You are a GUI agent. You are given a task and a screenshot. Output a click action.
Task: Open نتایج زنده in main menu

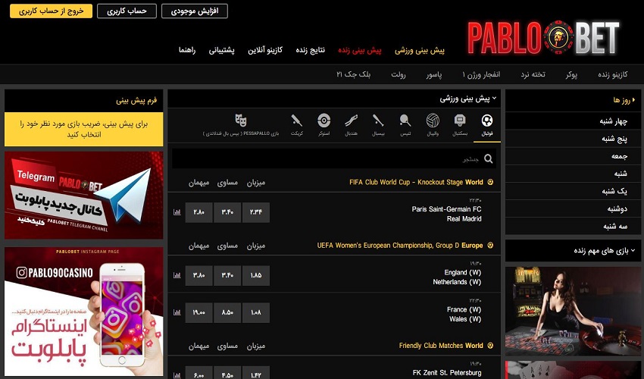click(310, 50)
